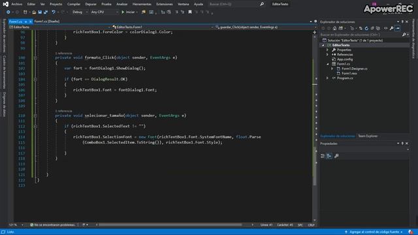Click the undo icon in toolbar
The height and width of the screenshot is (235, 418).
[54, 12]
